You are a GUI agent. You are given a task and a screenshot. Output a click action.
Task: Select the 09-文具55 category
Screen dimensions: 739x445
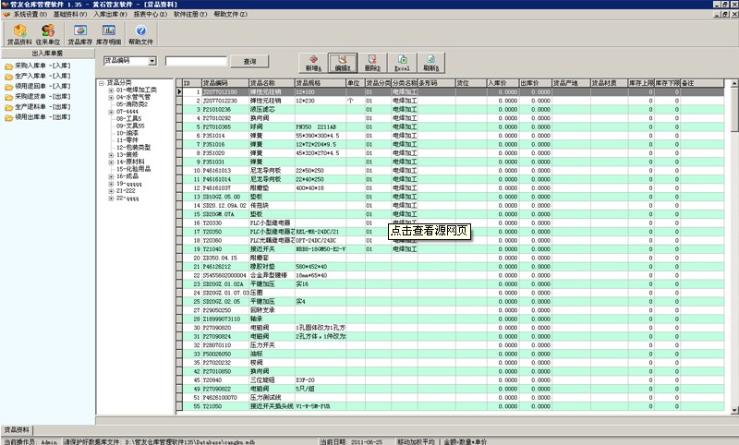tap(130, 126)
